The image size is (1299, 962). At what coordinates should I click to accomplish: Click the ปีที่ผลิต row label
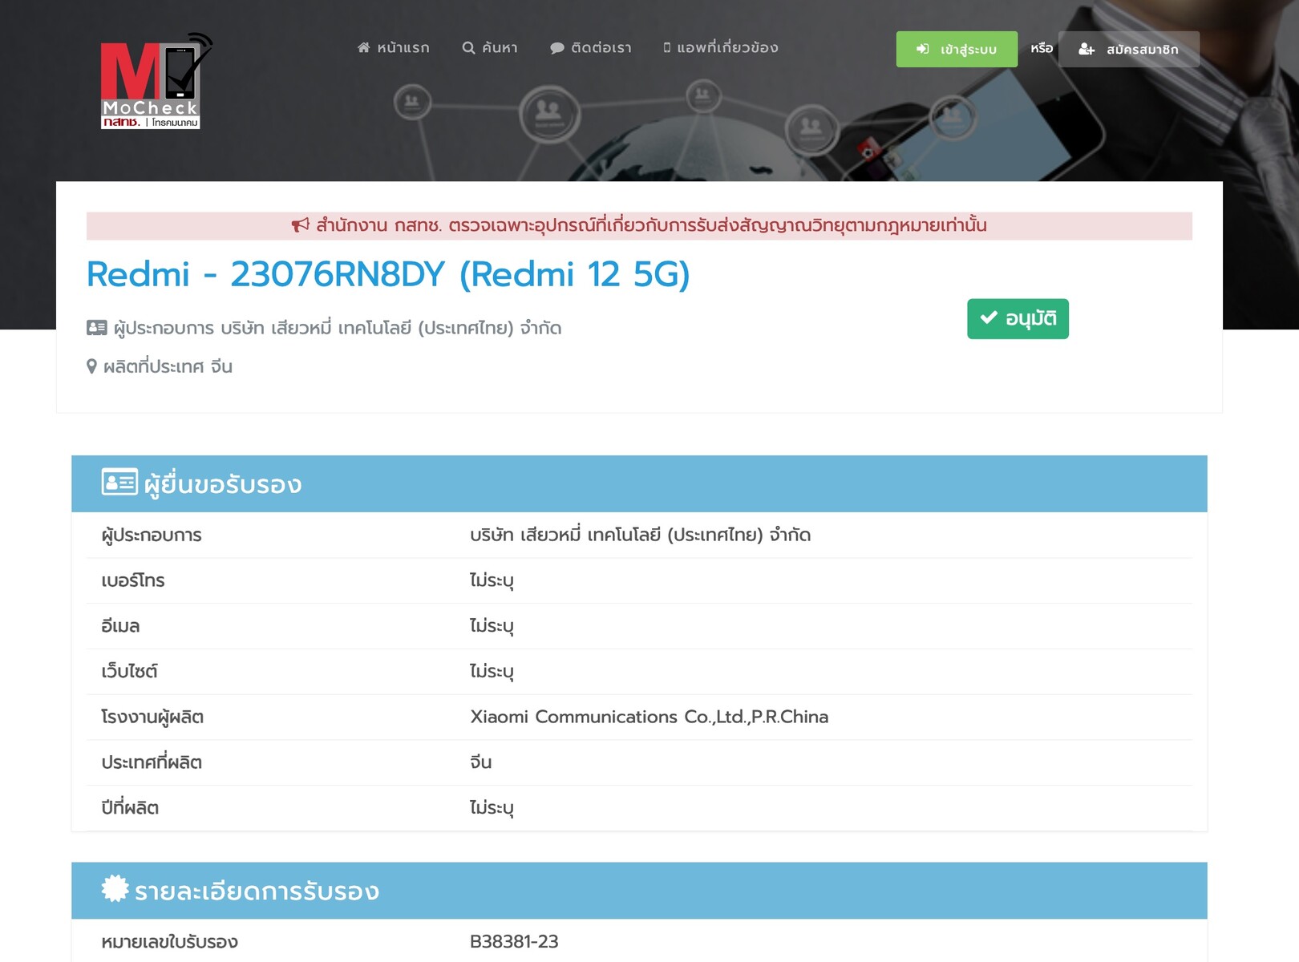tap(130, 807)
